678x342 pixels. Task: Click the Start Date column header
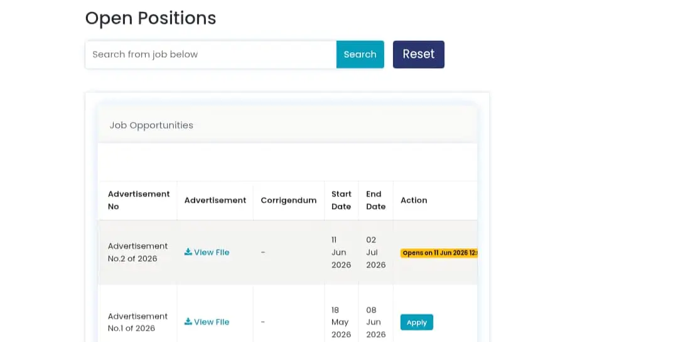click(341, 200)
